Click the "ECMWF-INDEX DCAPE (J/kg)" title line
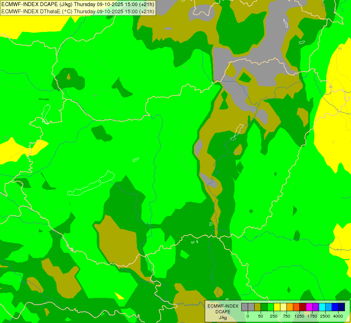 (78, 4)
